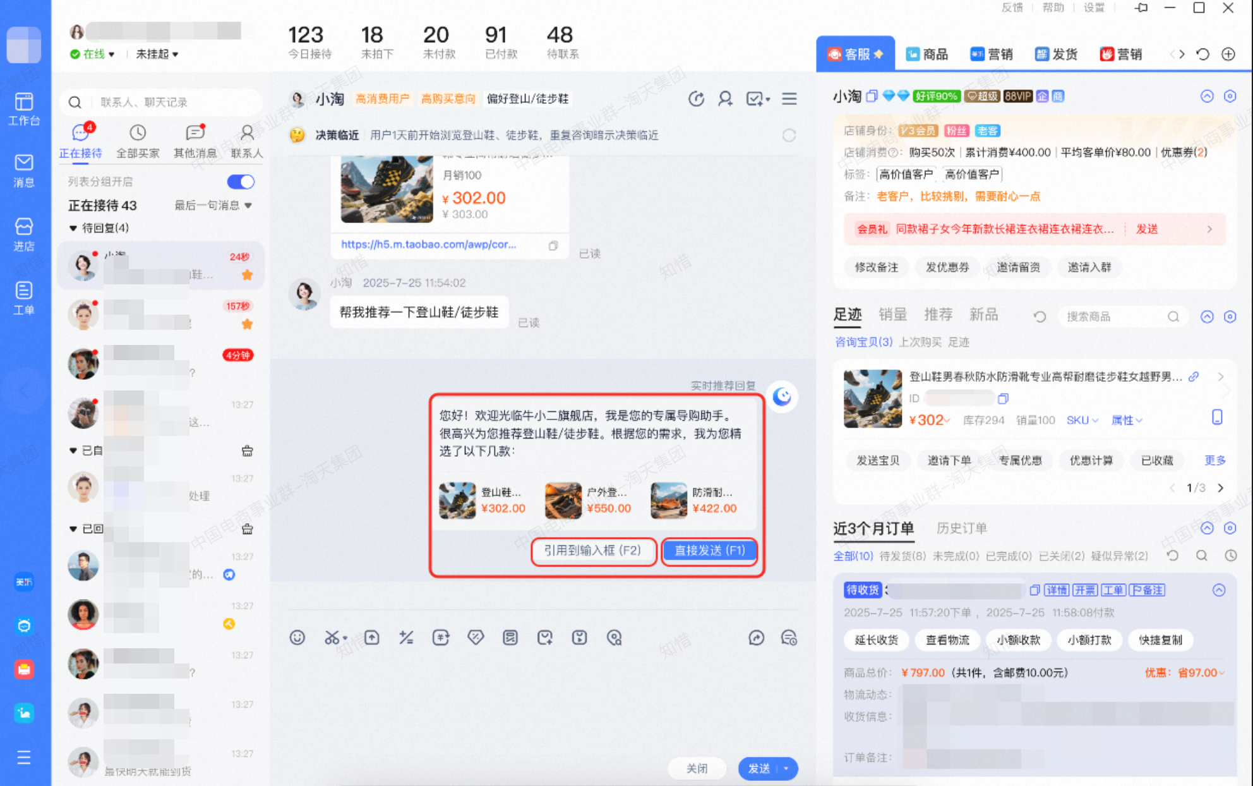Filter orders by 待发货(8)

(x=902, y=556)
